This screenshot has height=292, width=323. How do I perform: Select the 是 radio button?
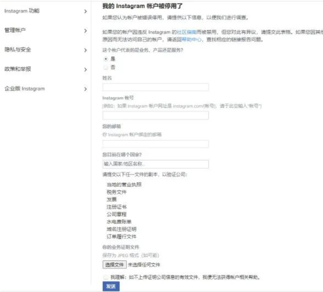click(105, 59)
